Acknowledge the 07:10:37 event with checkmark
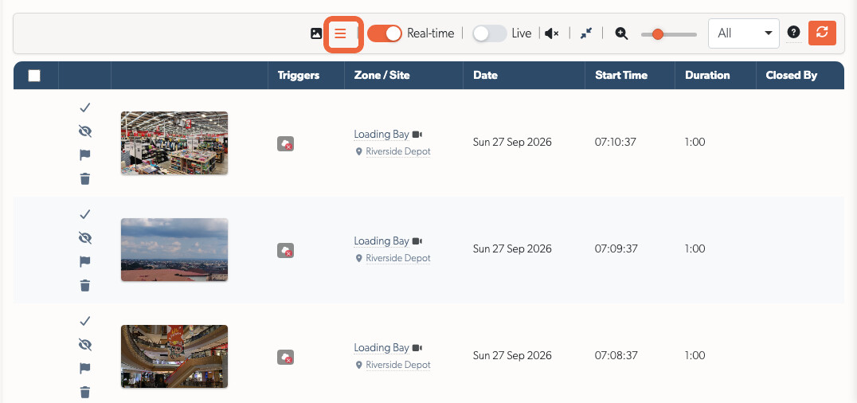 84,108
